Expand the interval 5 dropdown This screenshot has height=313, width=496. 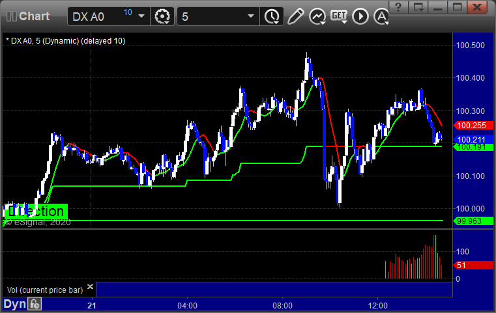[251, 16]
